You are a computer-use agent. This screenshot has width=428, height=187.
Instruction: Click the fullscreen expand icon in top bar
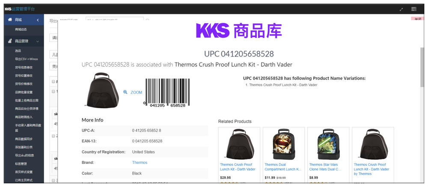(401, 9)
